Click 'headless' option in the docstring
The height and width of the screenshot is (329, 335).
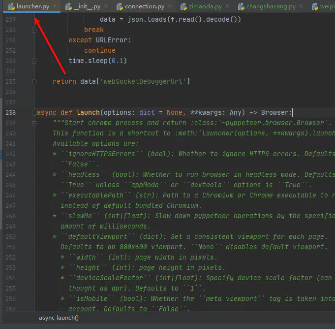pos(84,174)
